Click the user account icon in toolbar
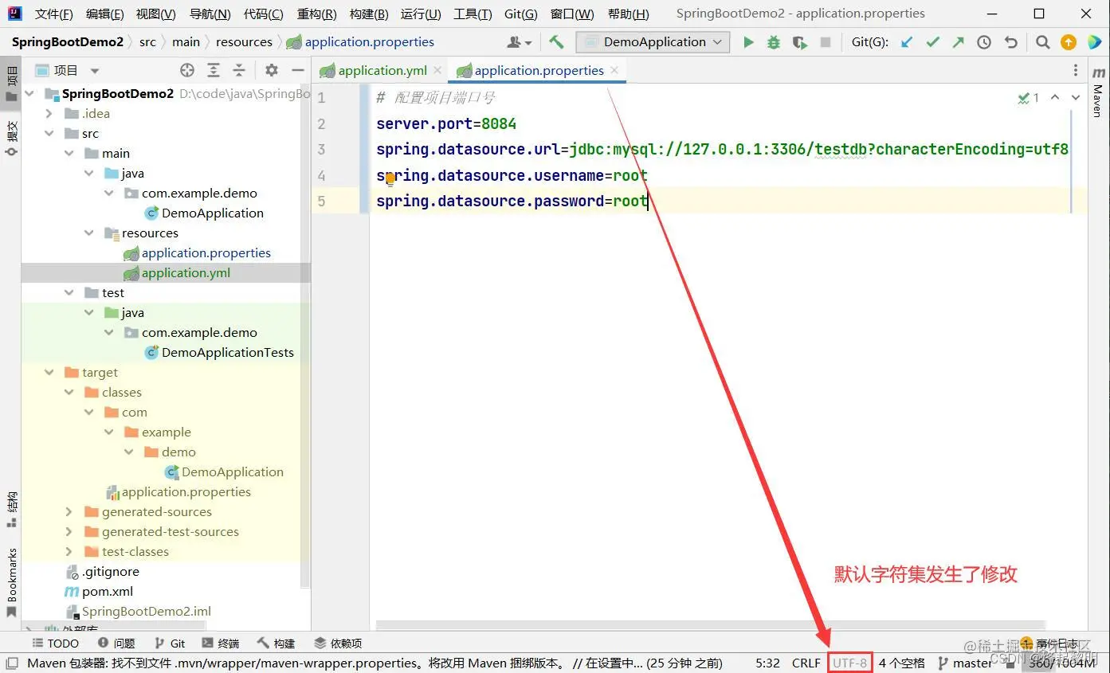This screenshot has width=1110, height=673. 519,42
